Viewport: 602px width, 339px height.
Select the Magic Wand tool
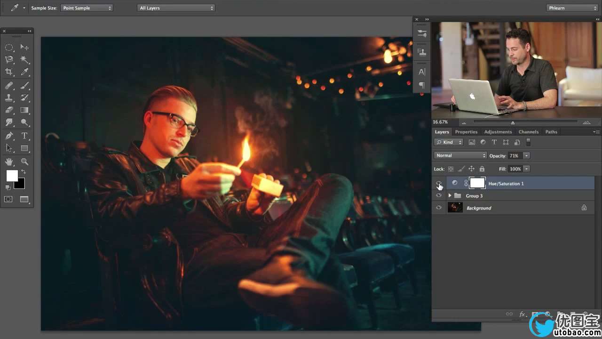tap(25, 60)
